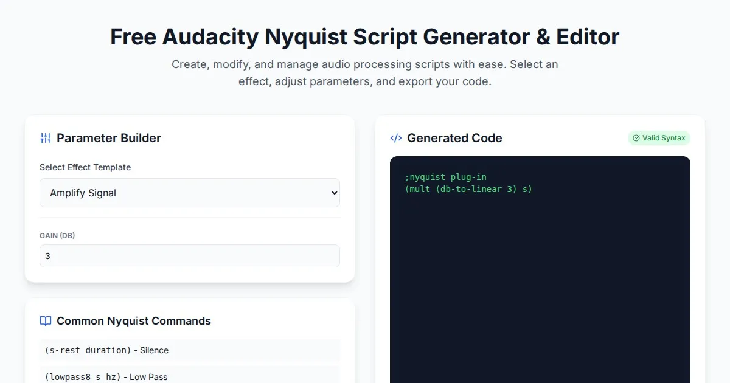Click the Select Effect Template label
730x383 pixels.
(85, 167)
